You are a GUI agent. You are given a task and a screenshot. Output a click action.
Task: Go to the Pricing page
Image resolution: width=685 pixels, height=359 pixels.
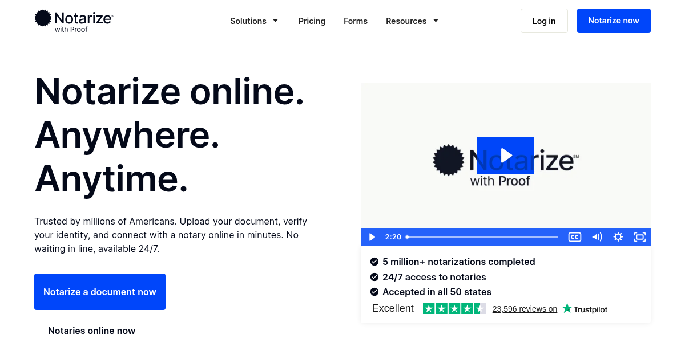pos(312,21)
